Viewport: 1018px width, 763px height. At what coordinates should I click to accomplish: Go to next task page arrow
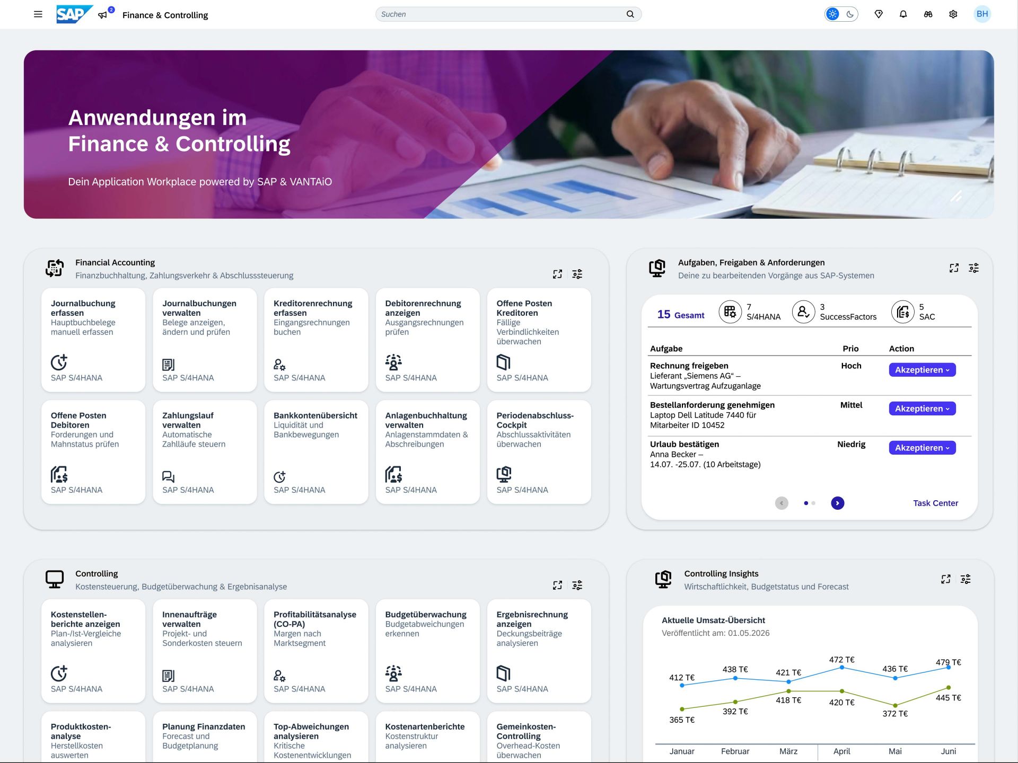coord(837,503)
